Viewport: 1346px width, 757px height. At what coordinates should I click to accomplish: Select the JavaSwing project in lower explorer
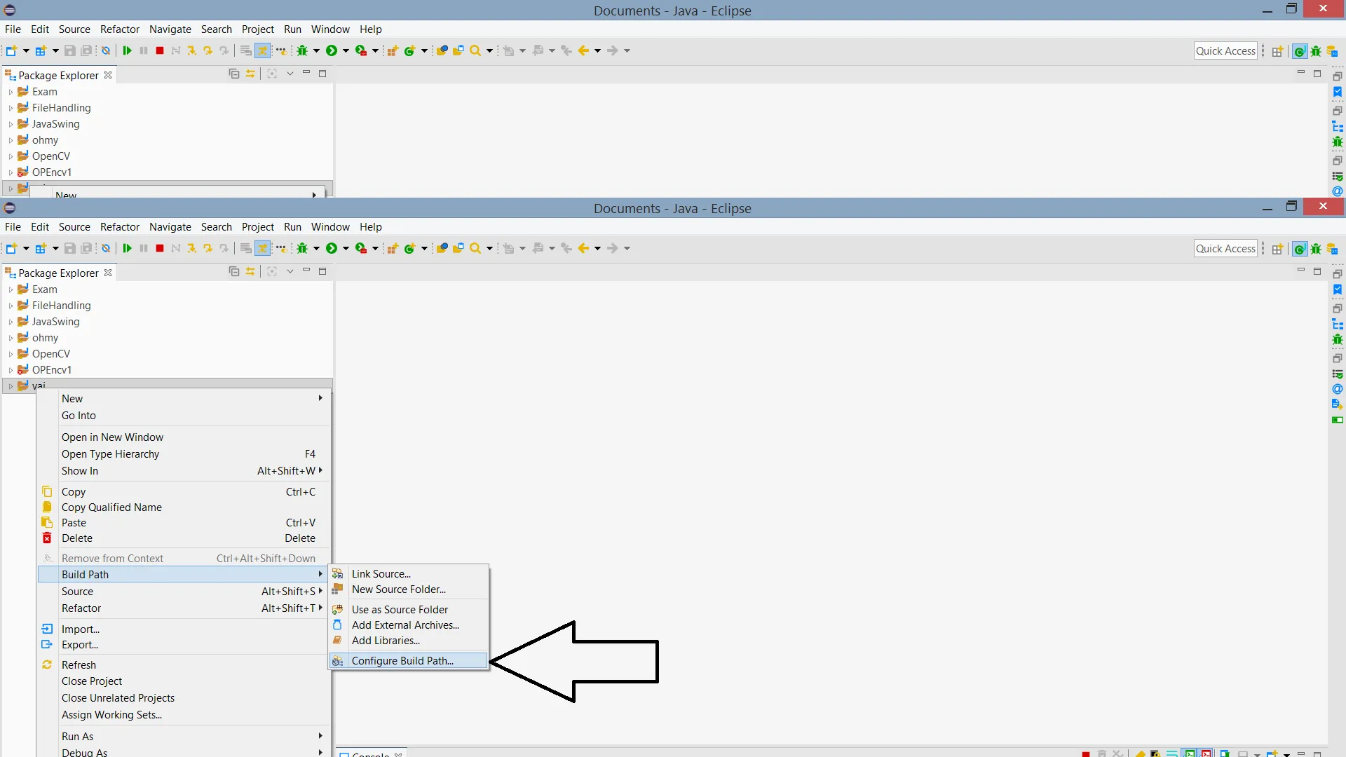(x=56, y=322)
